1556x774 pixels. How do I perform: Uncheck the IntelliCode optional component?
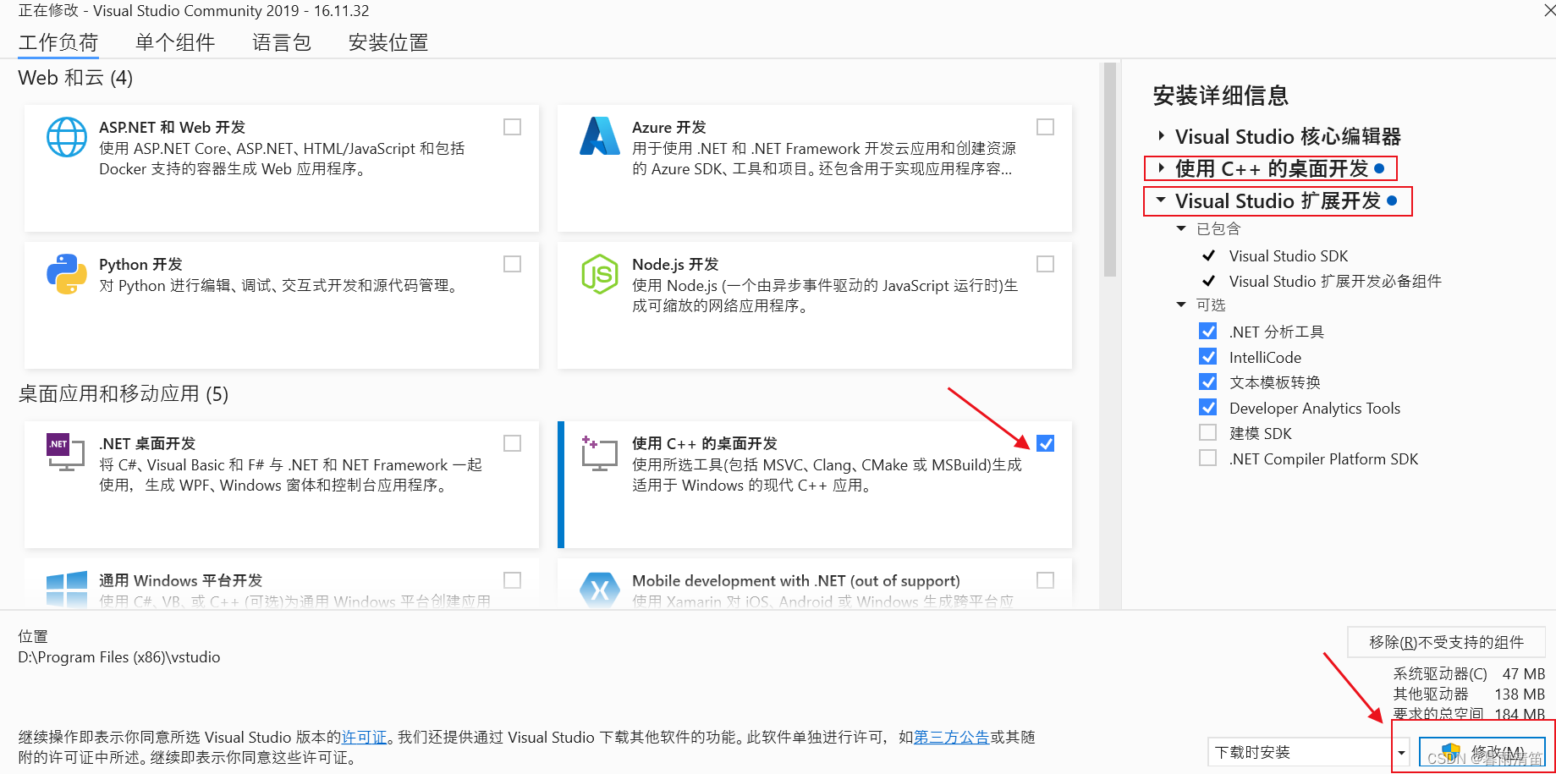coord(1208,356)
